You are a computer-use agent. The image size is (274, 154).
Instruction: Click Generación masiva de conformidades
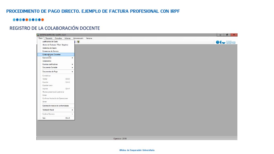(56, 106)
